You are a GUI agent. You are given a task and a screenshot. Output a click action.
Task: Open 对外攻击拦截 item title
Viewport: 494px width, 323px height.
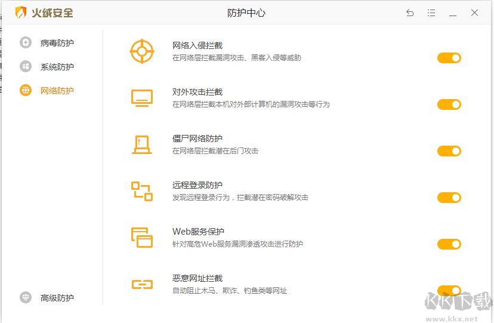197,92
